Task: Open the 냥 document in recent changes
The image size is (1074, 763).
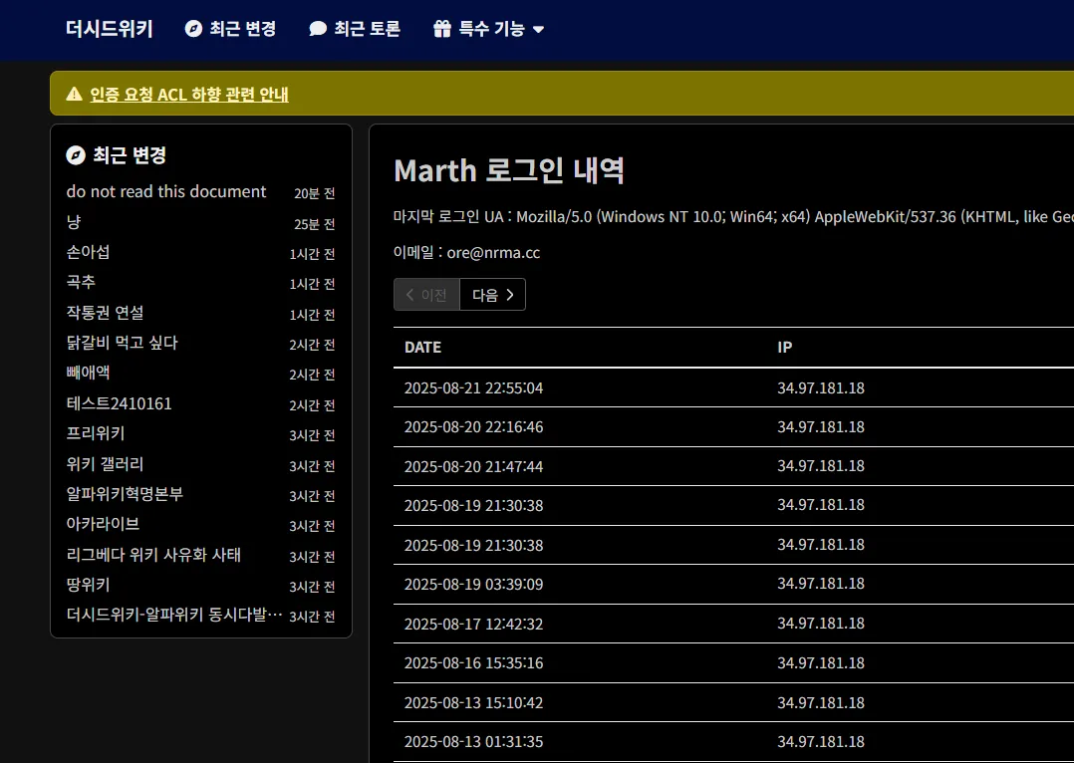Action: (x=74, y=222)
